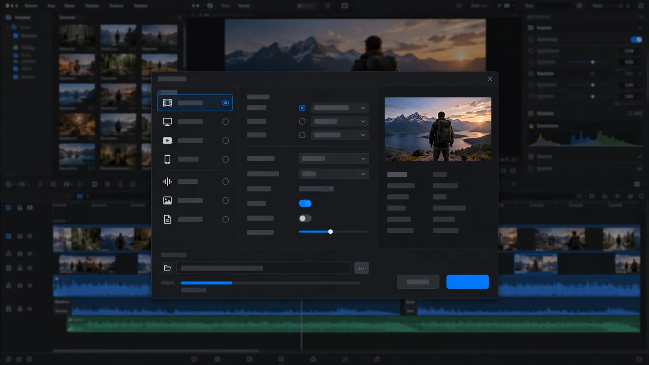Click the blue primary button in the dialog
649x365 pixels.
point(467,282)
